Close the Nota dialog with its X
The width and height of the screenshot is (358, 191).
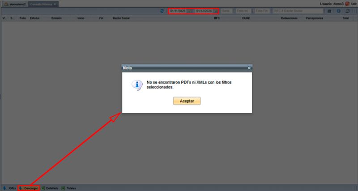249,68
